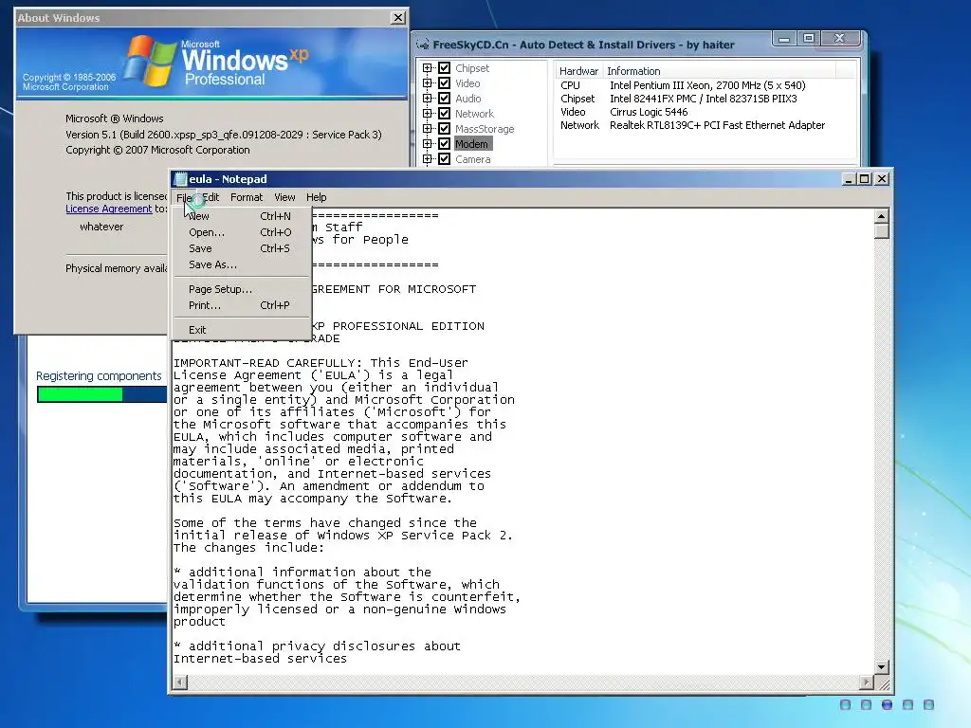Screen dimensions: 971x728
Task: Select the MassStorage tree item label
Action: tap(485, 129)
